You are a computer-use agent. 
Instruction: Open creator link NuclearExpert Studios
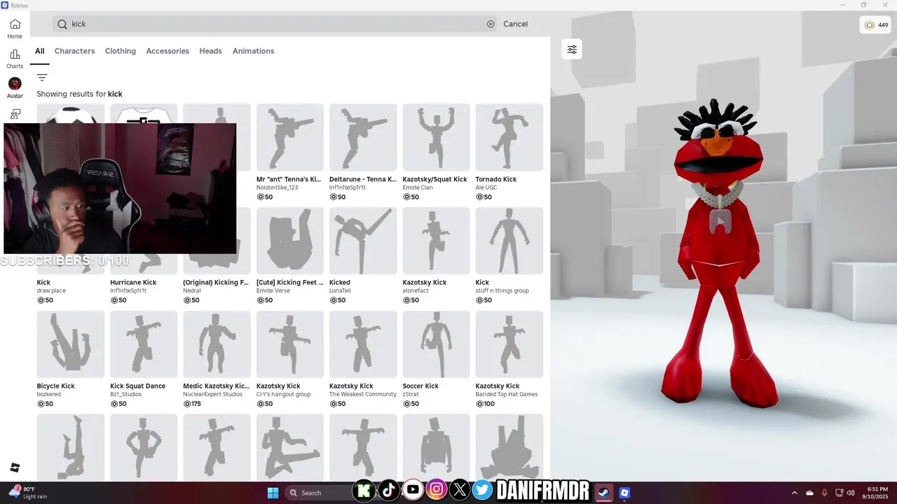point(213,394)
